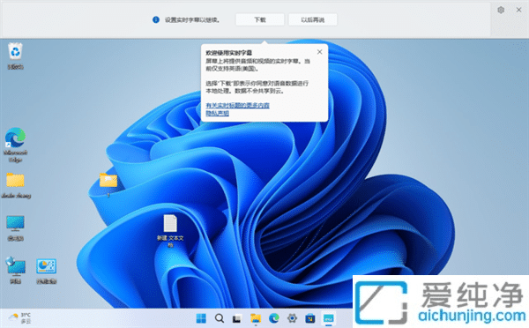Click the blue info icon in captions bar
The width and height of the screenshot is (529, 328).
click(x=156, y=20)
